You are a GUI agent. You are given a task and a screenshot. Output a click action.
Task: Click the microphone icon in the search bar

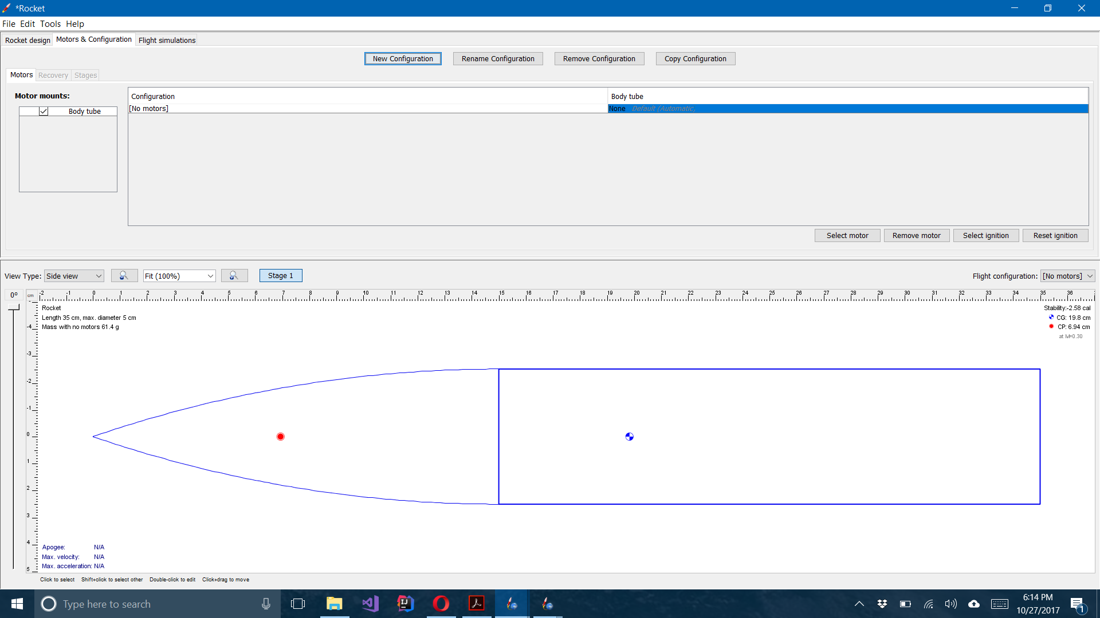click(x=265, y=604)
